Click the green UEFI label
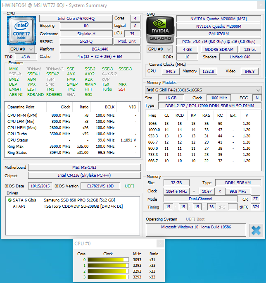This screenshot has width=266, height=283. pyautogui.click(x=129, y=186)
